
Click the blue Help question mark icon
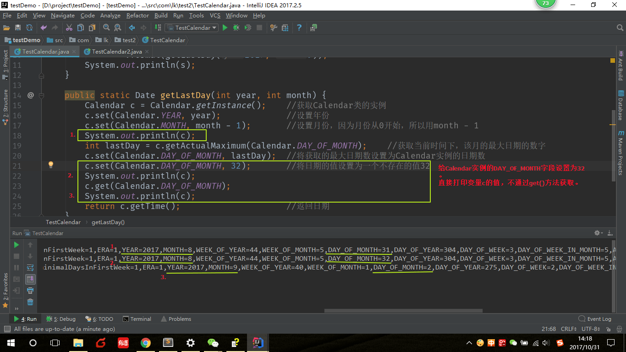(299, 27)
